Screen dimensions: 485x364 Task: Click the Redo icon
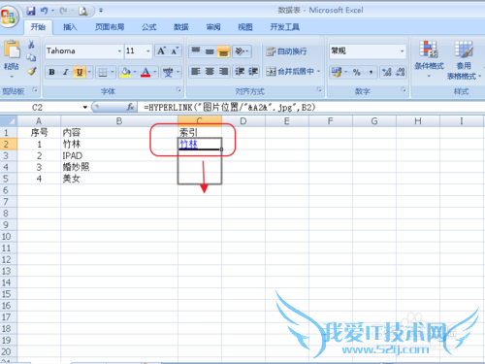[63, 11]
